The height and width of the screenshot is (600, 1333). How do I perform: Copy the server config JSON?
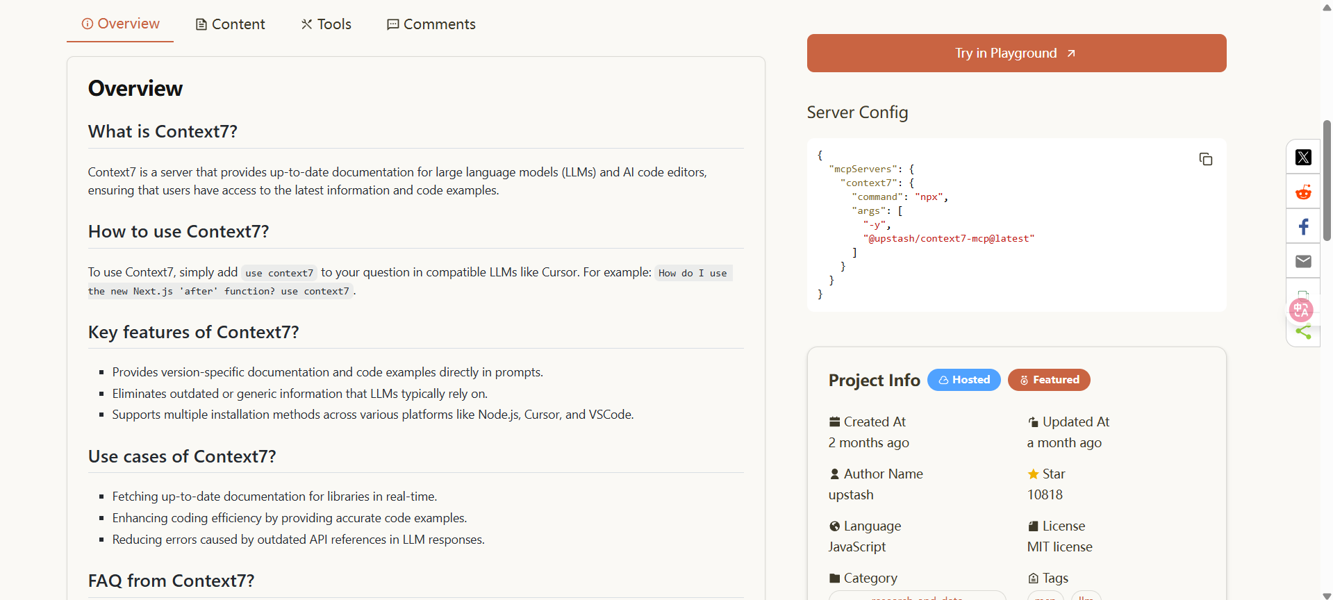point(1205,159)
